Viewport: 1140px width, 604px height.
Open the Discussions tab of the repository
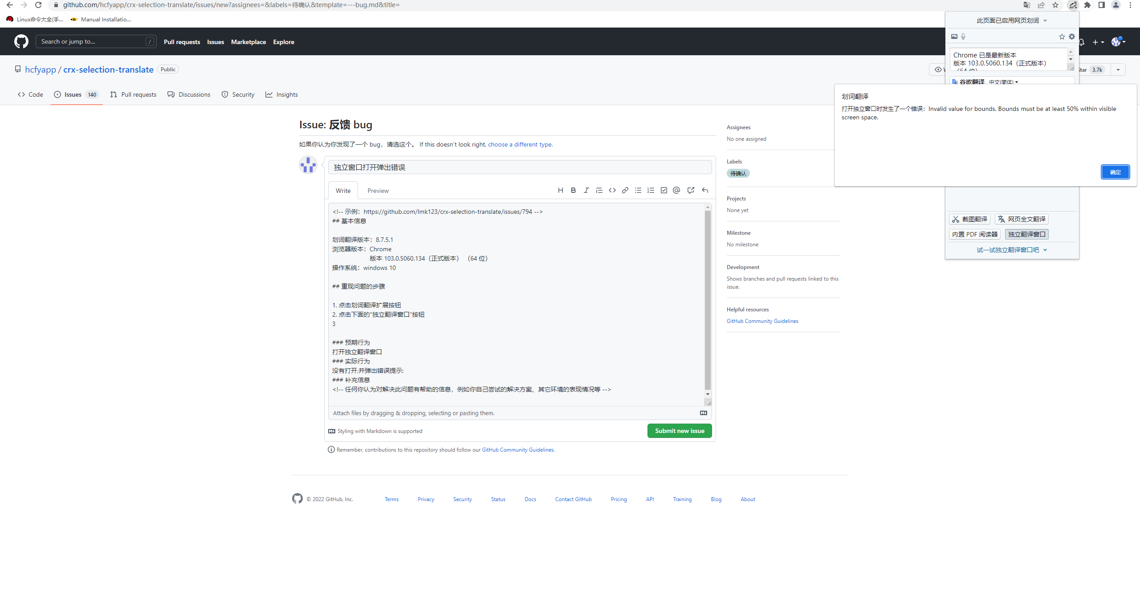pyautogui.click(x=189, y=94)
